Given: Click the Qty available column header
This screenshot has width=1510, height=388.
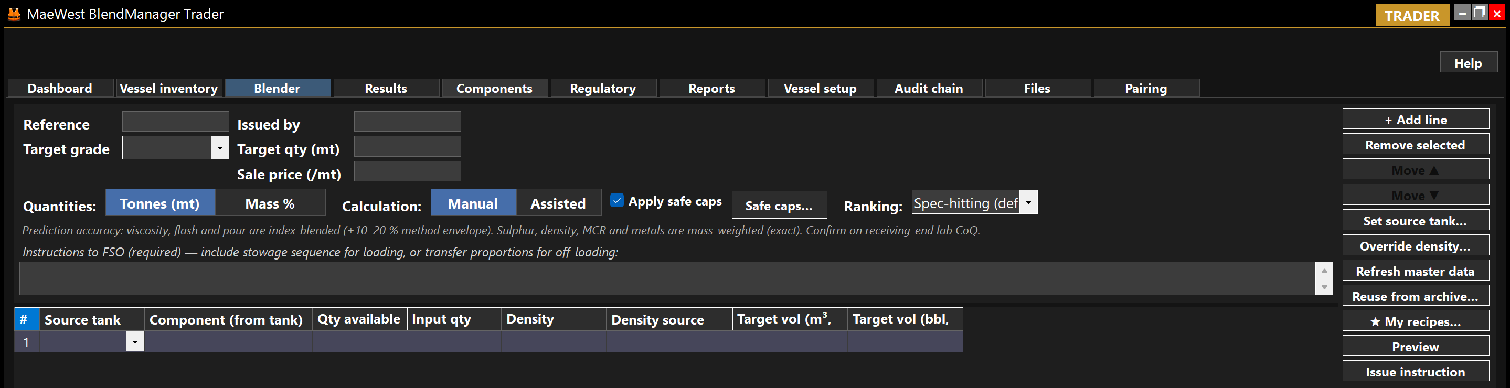Looking at the screenshot, I should click(360, 319).
